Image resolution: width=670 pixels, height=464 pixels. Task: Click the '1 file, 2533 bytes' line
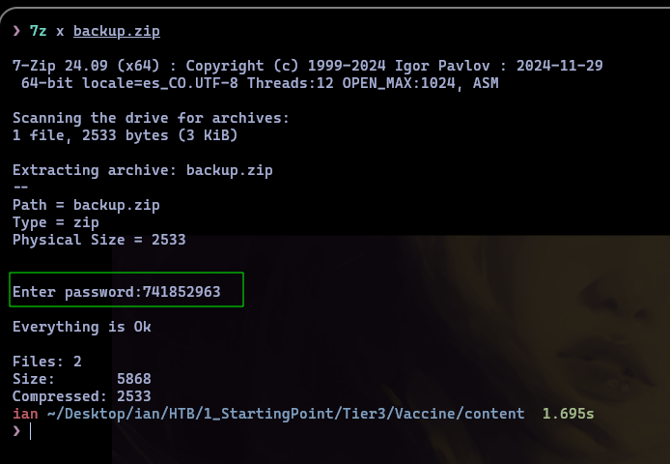pos(125,135)
